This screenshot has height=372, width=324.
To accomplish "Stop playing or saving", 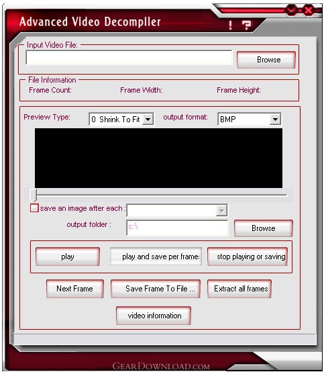I will [248, 257].
